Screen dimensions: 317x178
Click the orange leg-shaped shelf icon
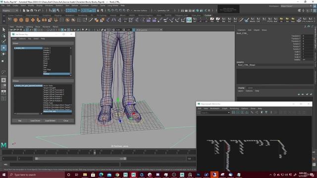39,20
